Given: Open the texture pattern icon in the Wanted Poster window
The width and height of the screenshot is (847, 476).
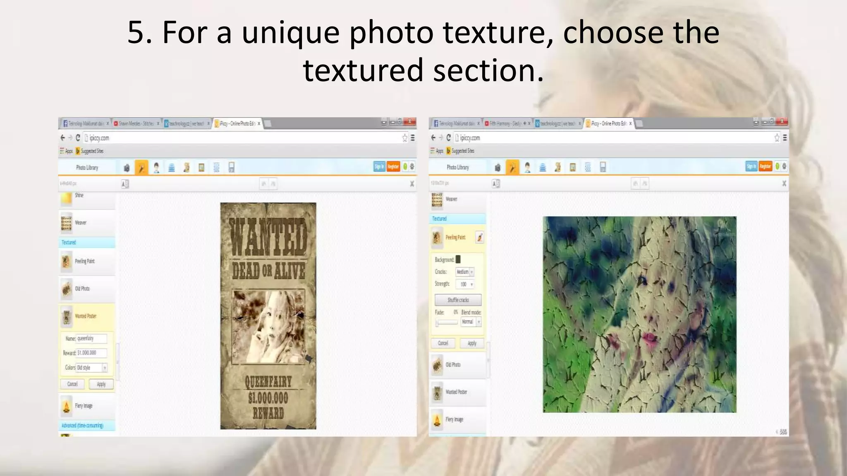Looking at the screenshot, I should pyautogui.click(x=216, y=167).
